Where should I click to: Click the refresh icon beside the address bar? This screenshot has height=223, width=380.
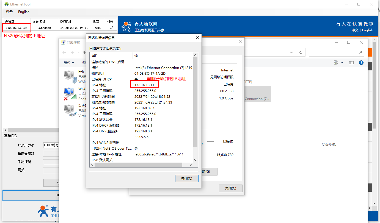click(301, 52)
